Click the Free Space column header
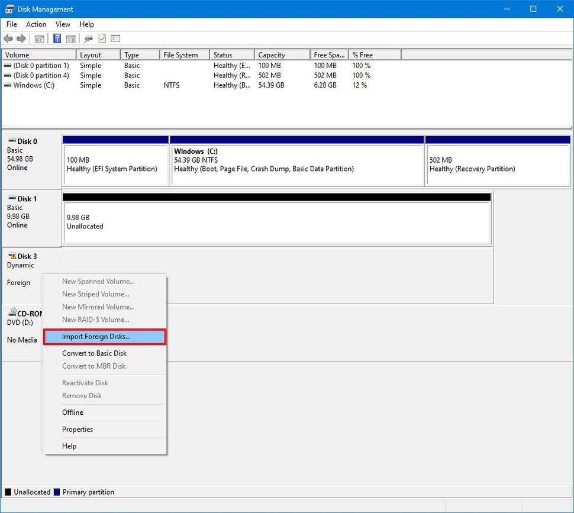This screenshot has width=574, height=513. (x=329, y=54)
